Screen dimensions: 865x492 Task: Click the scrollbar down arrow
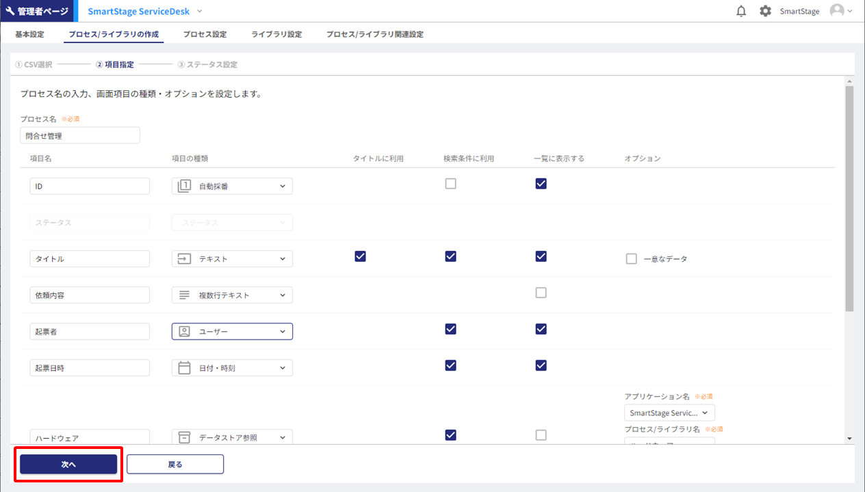(849, 439)
